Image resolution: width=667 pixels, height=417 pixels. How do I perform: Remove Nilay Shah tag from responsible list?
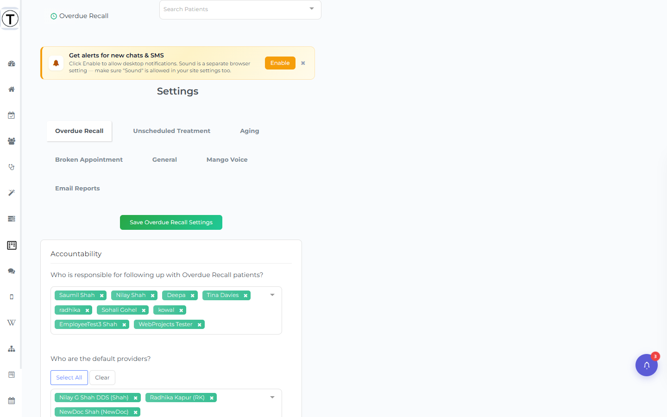click(x=153, y=296)
